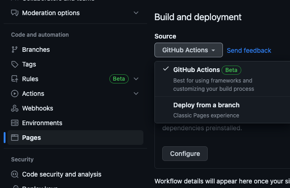Go to Environments settings
Image resolution: width=290 pixels, height=188 pixels.
pyautogui.click(x=75, y=123)
